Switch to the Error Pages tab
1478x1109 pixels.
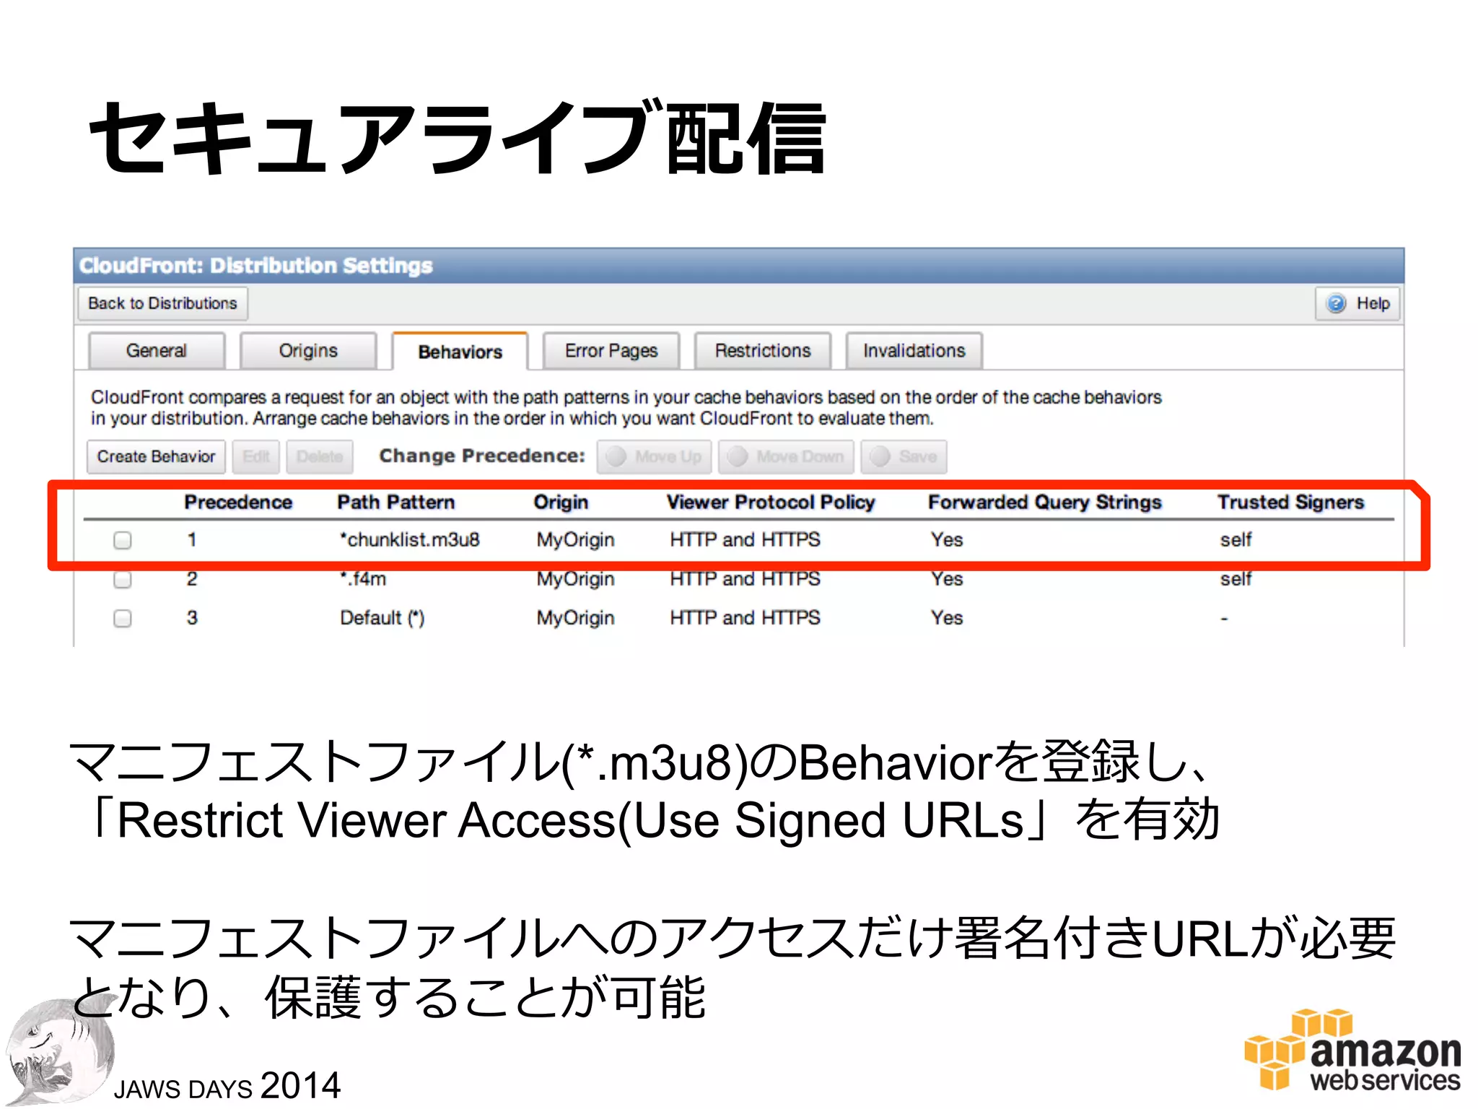[x=611, y=351]
